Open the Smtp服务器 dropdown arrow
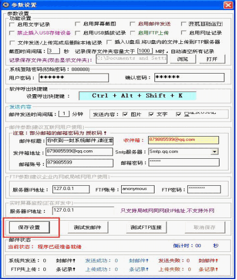Image resolution: width=237 pixels, height=280 pixels. [x=214, y=151]
